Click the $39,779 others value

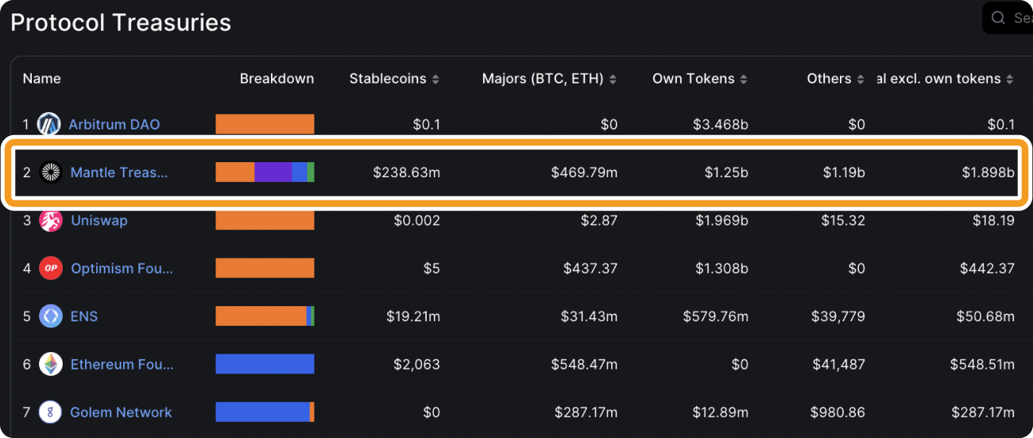(x=838, y=316)
